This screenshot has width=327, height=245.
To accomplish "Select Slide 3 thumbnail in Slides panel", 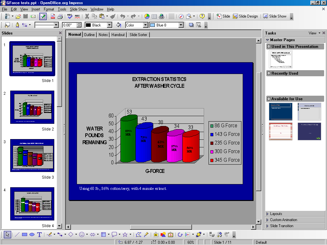I will click(x=32, y=155).
